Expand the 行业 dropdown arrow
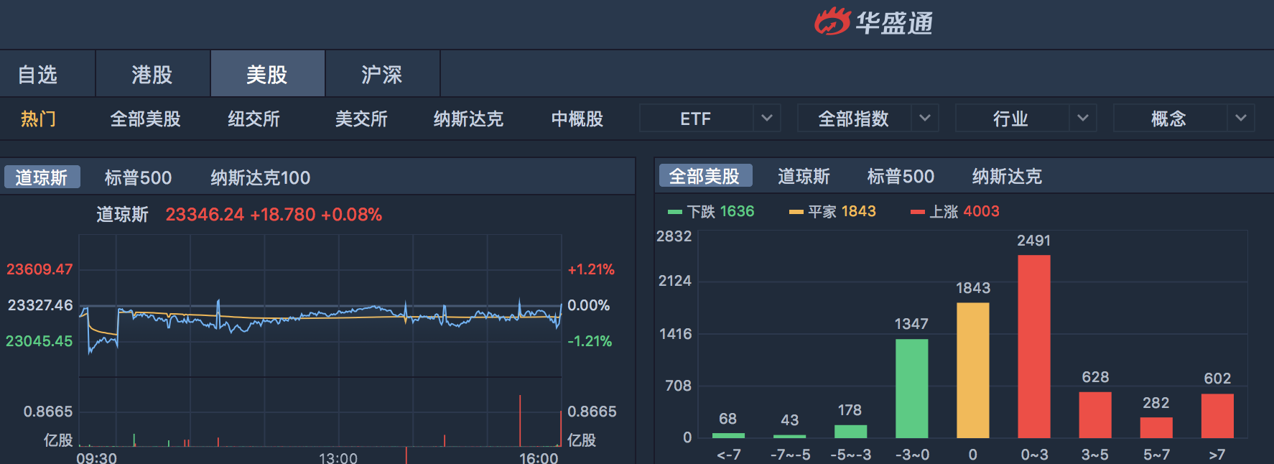 tap(1082, 118)
